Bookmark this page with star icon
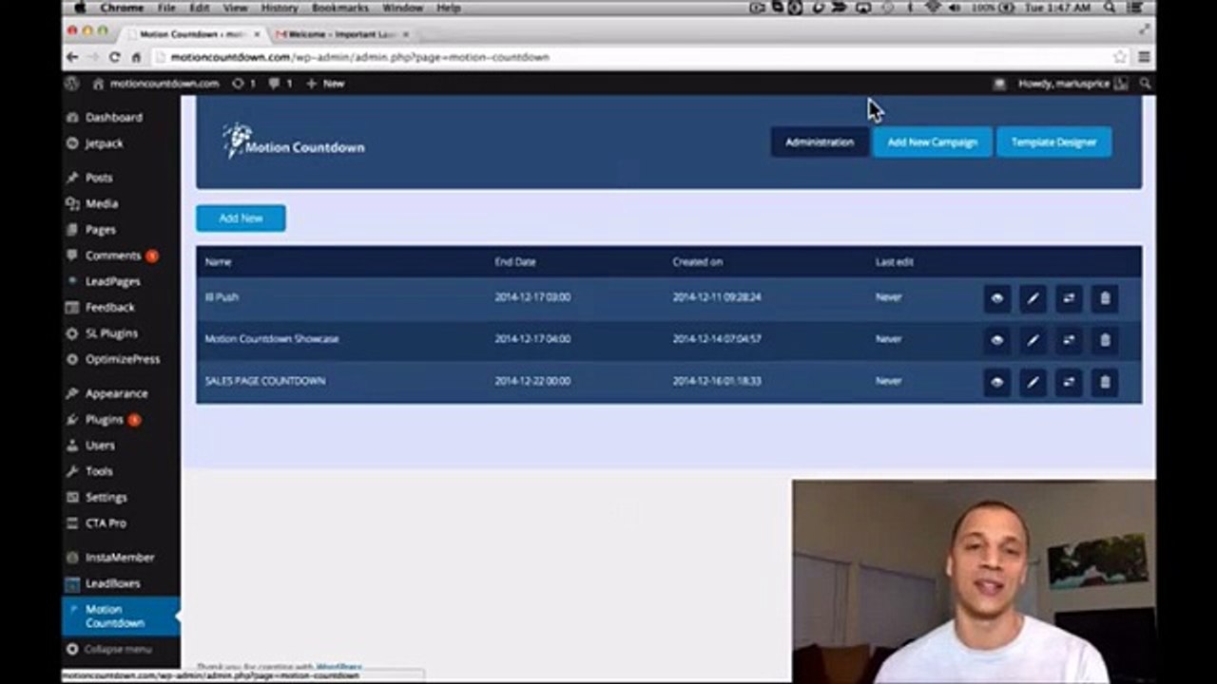The height and width of the screenshot is (684, 1217). [1120, 57]
